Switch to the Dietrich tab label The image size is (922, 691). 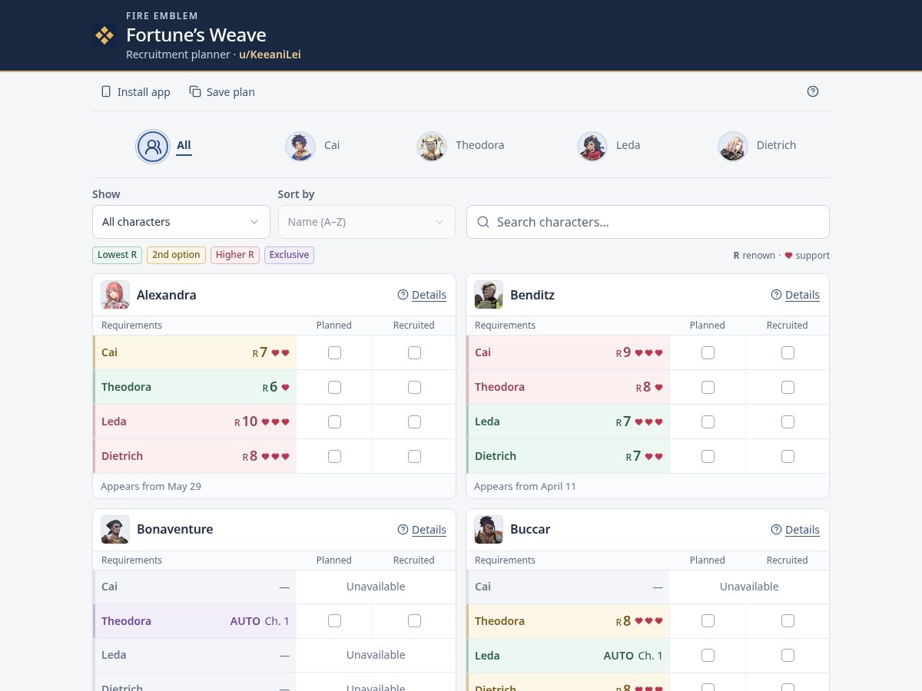pos(776,145)
